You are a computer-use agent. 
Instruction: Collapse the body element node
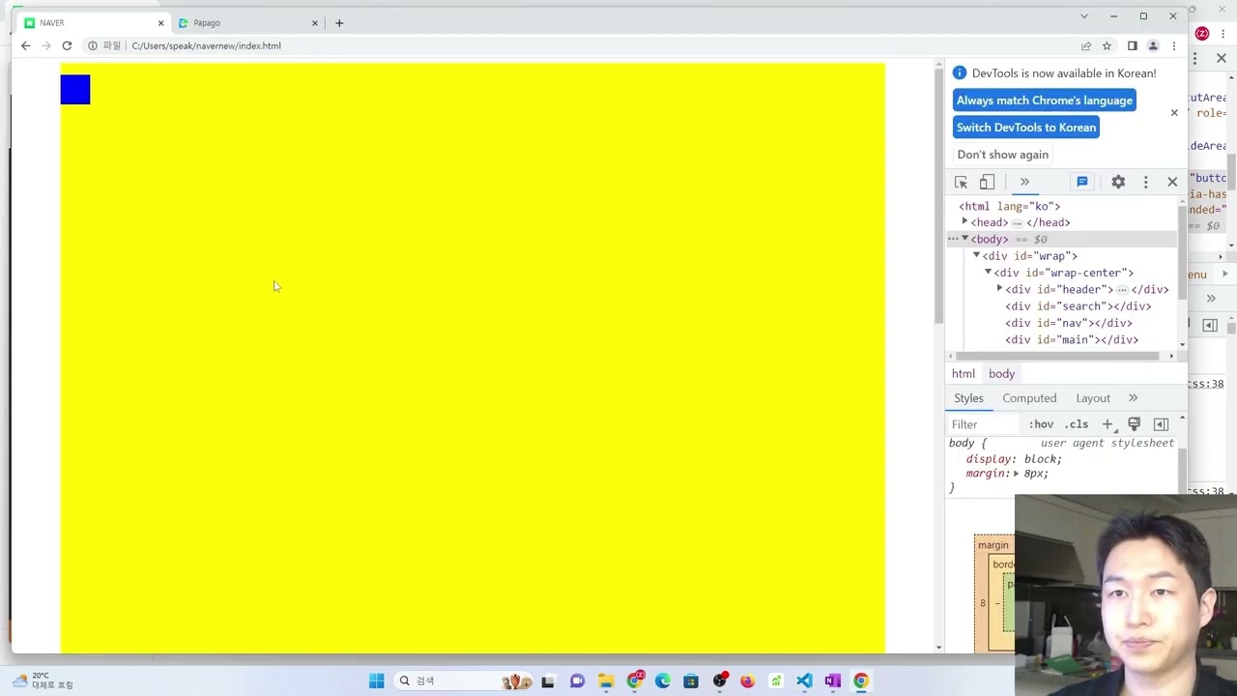tap(964, 239)
